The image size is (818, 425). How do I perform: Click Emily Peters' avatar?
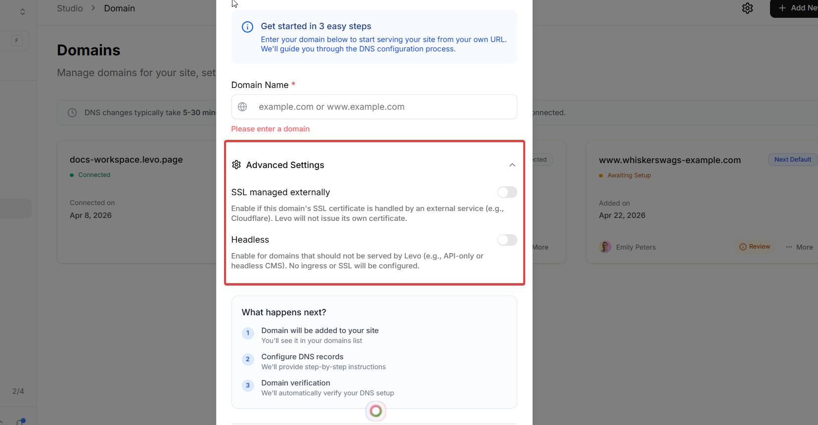click(x=605, y=247)
